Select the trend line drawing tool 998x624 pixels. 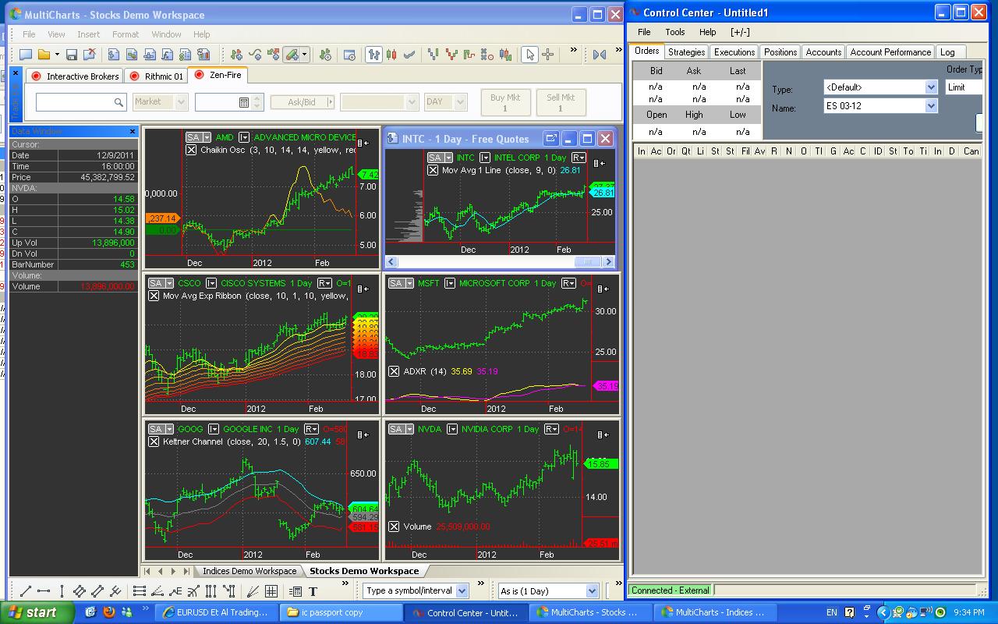click(25, 591)
